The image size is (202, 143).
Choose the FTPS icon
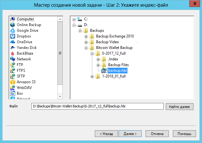pos(13,71)
